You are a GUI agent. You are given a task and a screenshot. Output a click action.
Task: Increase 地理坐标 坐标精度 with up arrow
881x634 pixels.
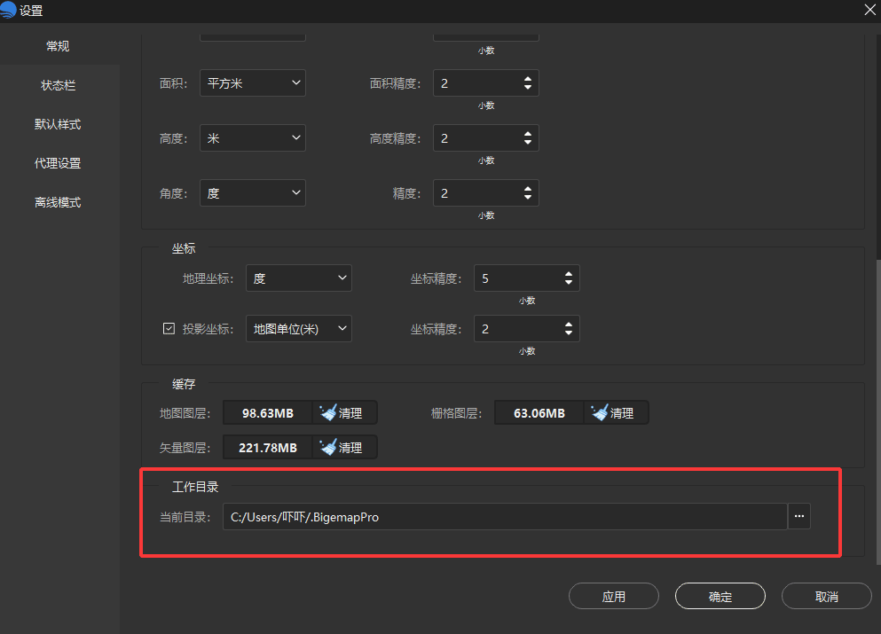tap(569, 274)
